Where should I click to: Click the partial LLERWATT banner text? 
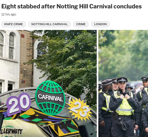coord(11,131)
